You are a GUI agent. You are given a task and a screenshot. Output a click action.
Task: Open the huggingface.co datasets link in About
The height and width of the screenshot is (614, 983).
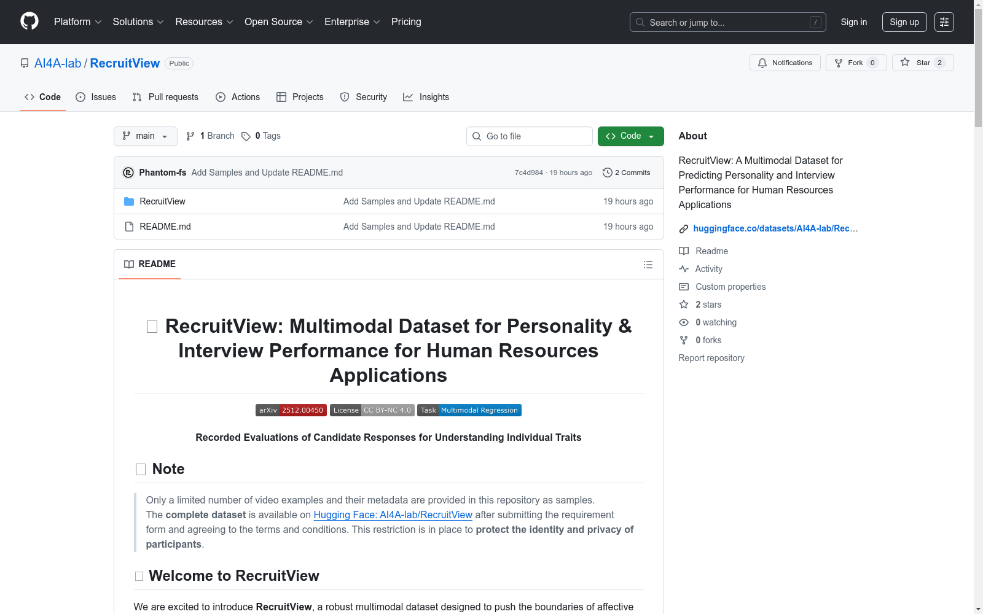[x=775, y=228]
